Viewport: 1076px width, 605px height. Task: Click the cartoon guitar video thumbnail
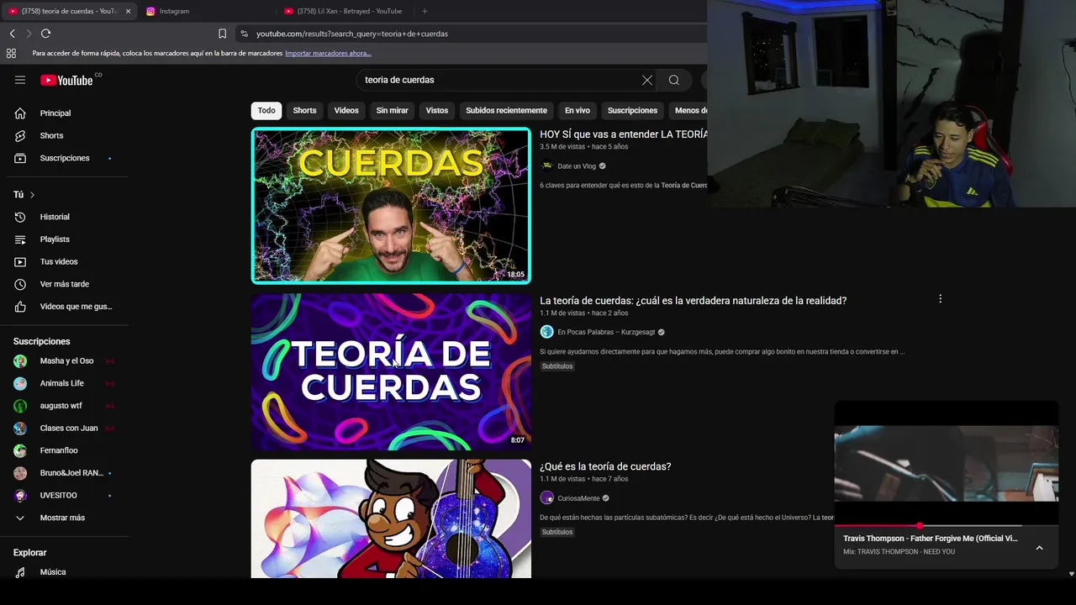391,518
